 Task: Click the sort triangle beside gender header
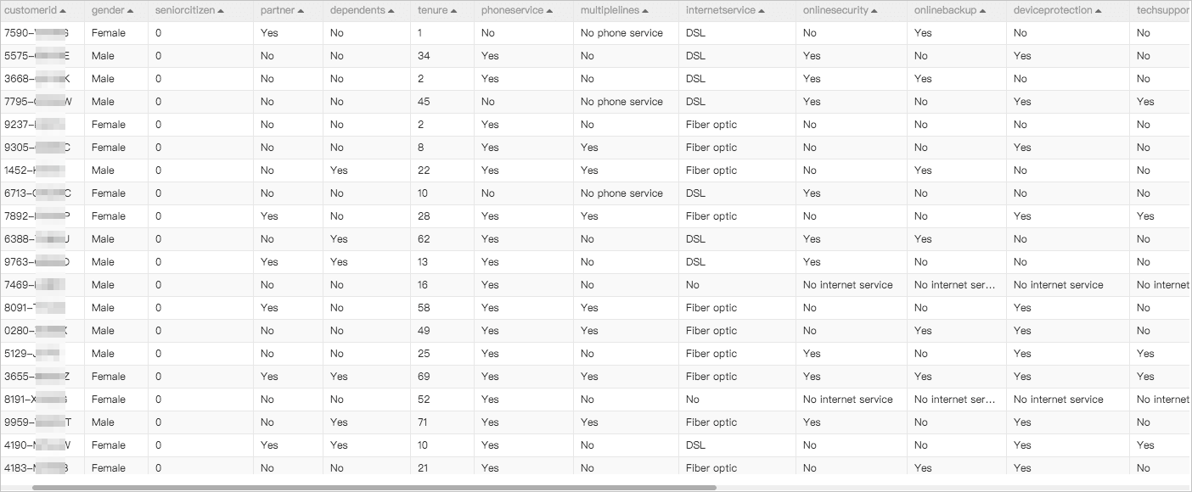[131, 11]
